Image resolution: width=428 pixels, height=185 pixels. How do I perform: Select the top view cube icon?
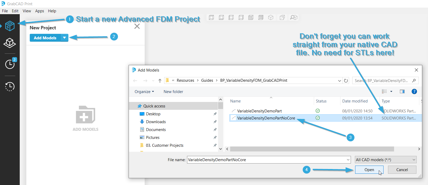point(212,18)
